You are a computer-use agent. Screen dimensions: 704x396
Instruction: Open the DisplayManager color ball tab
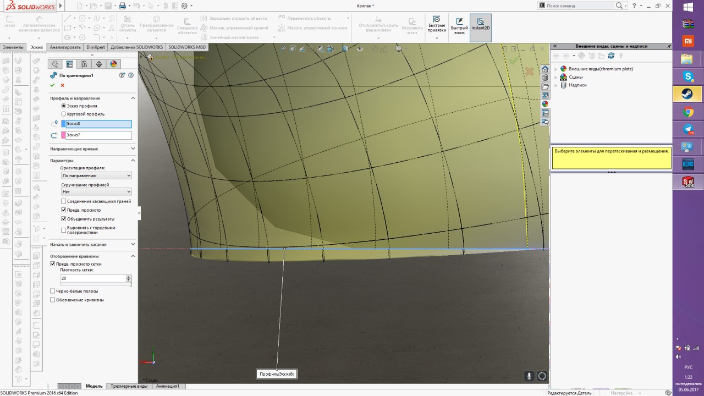tap(114, 64)
